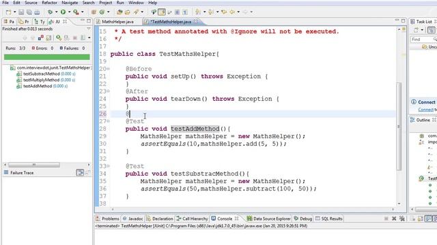Open the Navigate menu
The image size is (437, 245).
70,3
